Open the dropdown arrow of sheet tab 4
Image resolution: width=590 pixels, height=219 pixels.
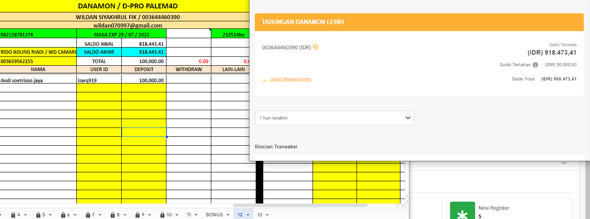point(25,215)
